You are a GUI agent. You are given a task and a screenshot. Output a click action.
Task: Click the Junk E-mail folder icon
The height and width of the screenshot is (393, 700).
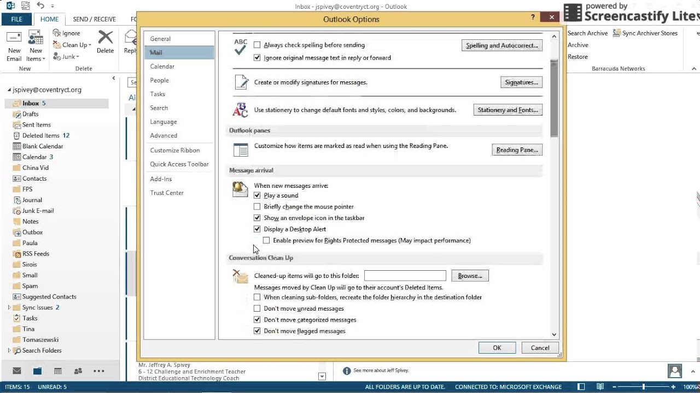(x=17, y=211)
